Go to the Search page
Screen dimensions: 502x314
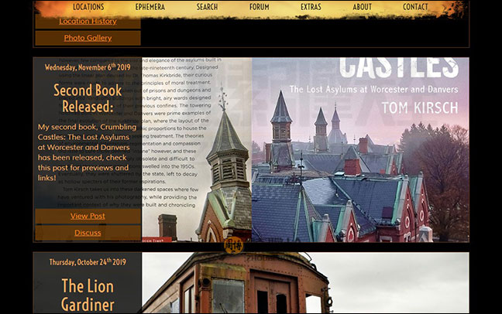[207, 7]
